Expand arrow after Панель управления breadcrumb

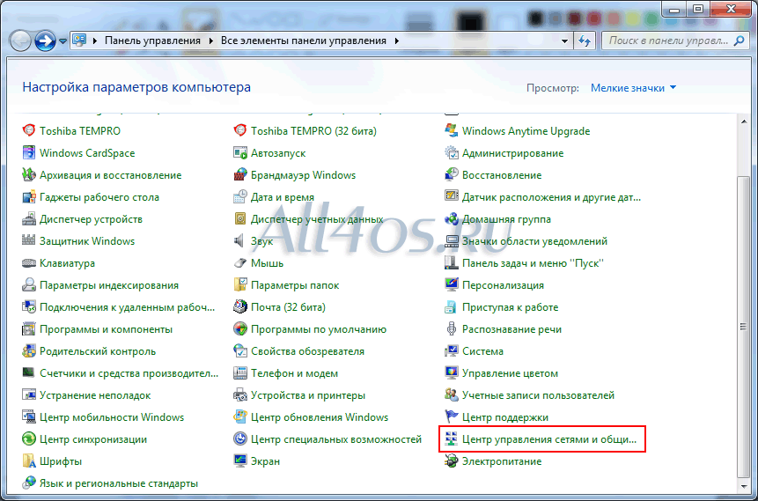click(x=211, y=41)
